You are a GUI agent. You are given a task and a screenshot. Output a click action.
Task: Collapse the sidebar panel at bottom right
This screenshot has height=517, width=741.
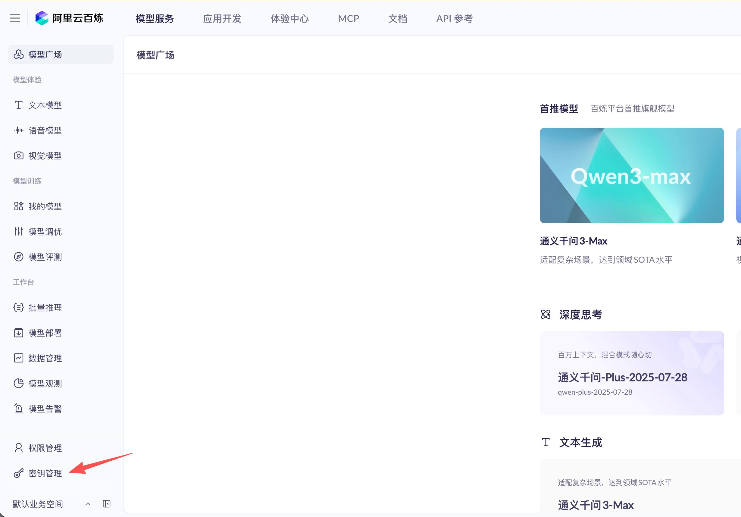[x=106, y=503]
